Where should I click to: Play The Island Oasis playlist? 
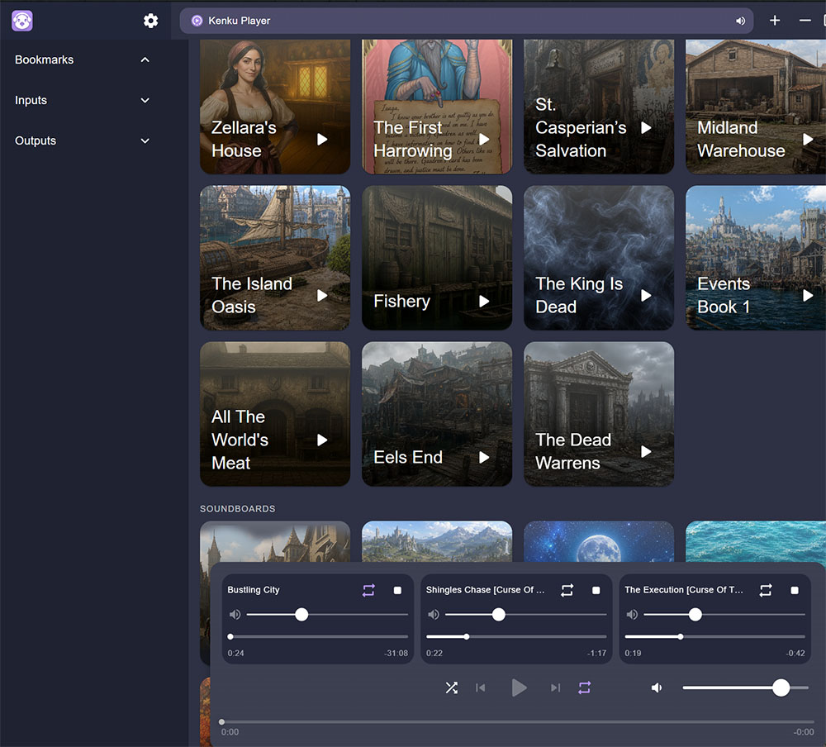[x=322, y=295]
